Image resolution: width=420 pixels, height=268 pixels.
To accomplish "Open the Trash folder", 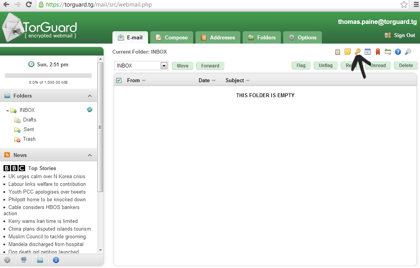I will tap(29, 139).
